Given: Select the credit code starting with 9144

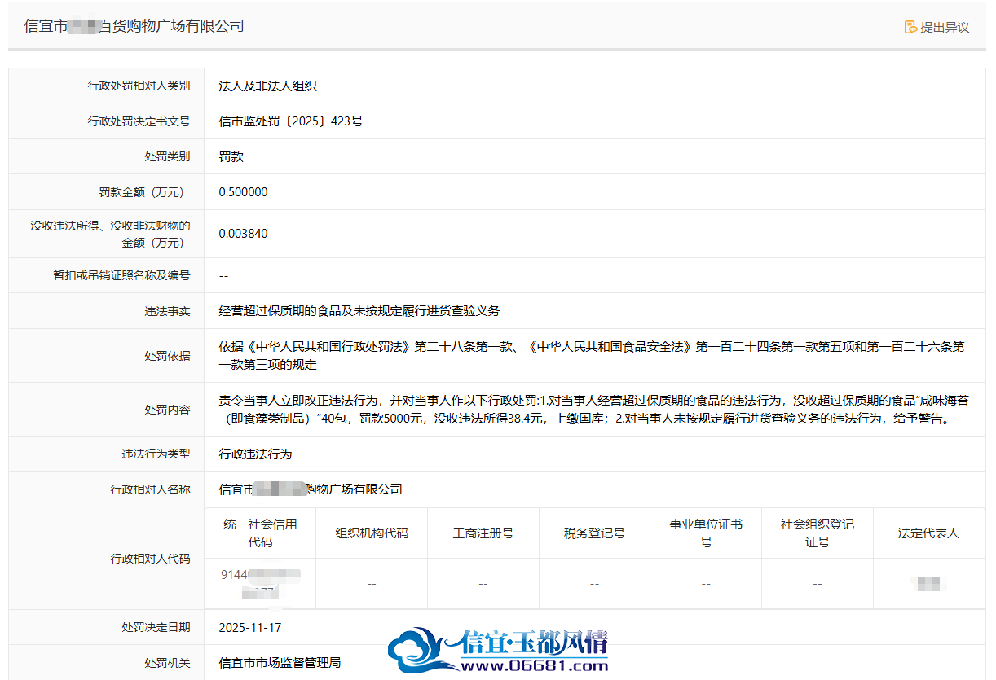Looking at the screenshot, I should (x=261, y=584).
